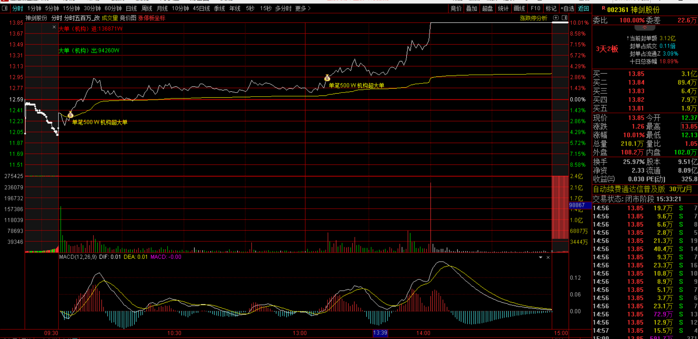
Task: Click the second 机构超大单 money bag marker
Action: 327,78
